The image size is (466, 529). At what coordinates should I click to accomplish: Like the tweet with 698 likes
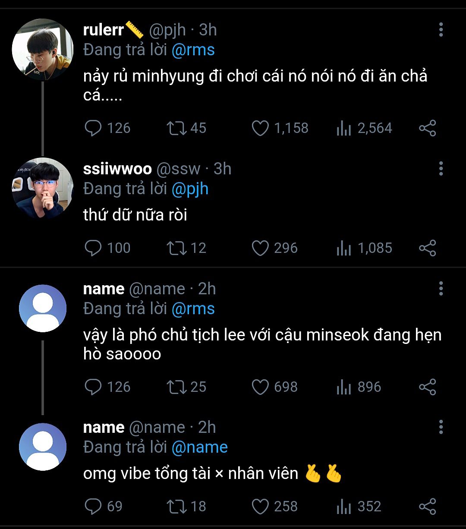point(260,387)
